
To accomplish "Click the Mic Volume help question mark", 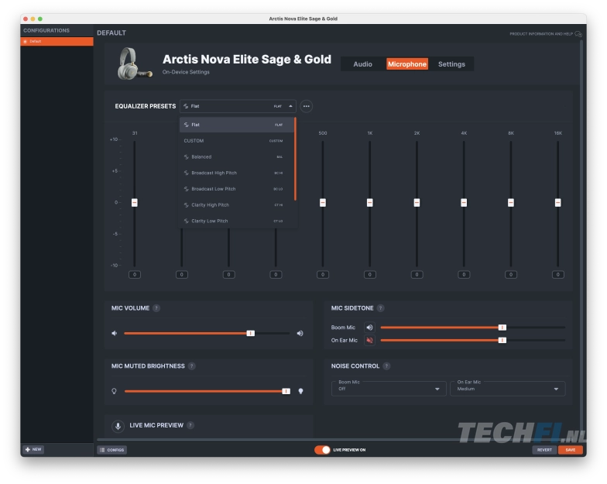I will coord(156,308).
